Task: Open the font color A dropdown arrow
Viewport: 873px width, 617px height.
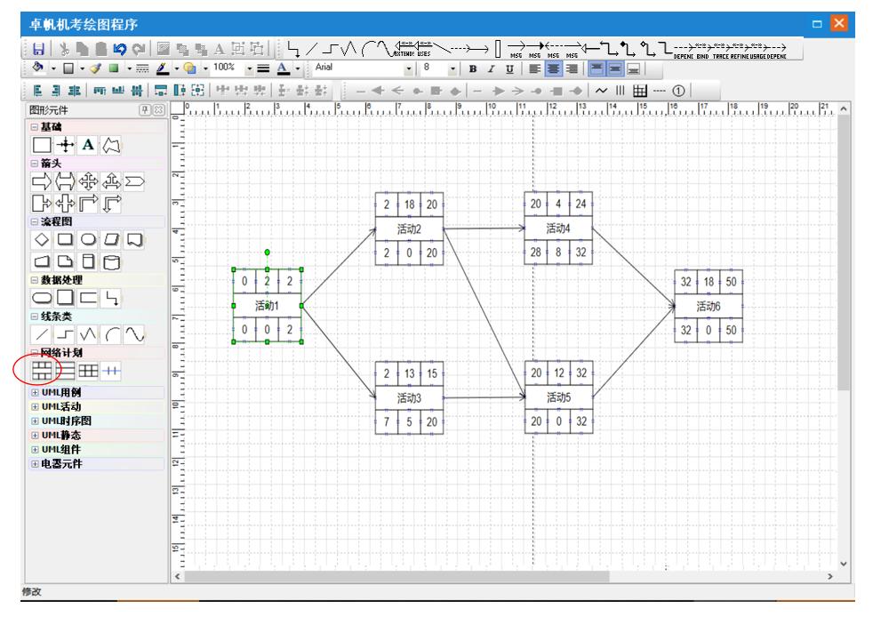Action: tap(298, 68)
